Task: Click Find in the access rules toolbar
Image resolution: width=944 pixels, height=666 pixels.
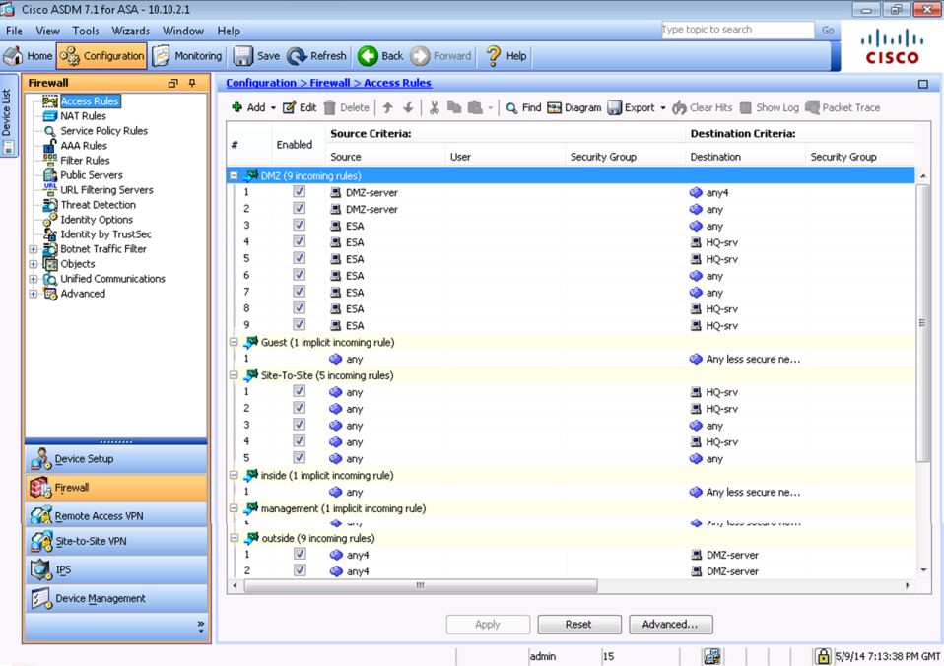Action: (523, 108)
